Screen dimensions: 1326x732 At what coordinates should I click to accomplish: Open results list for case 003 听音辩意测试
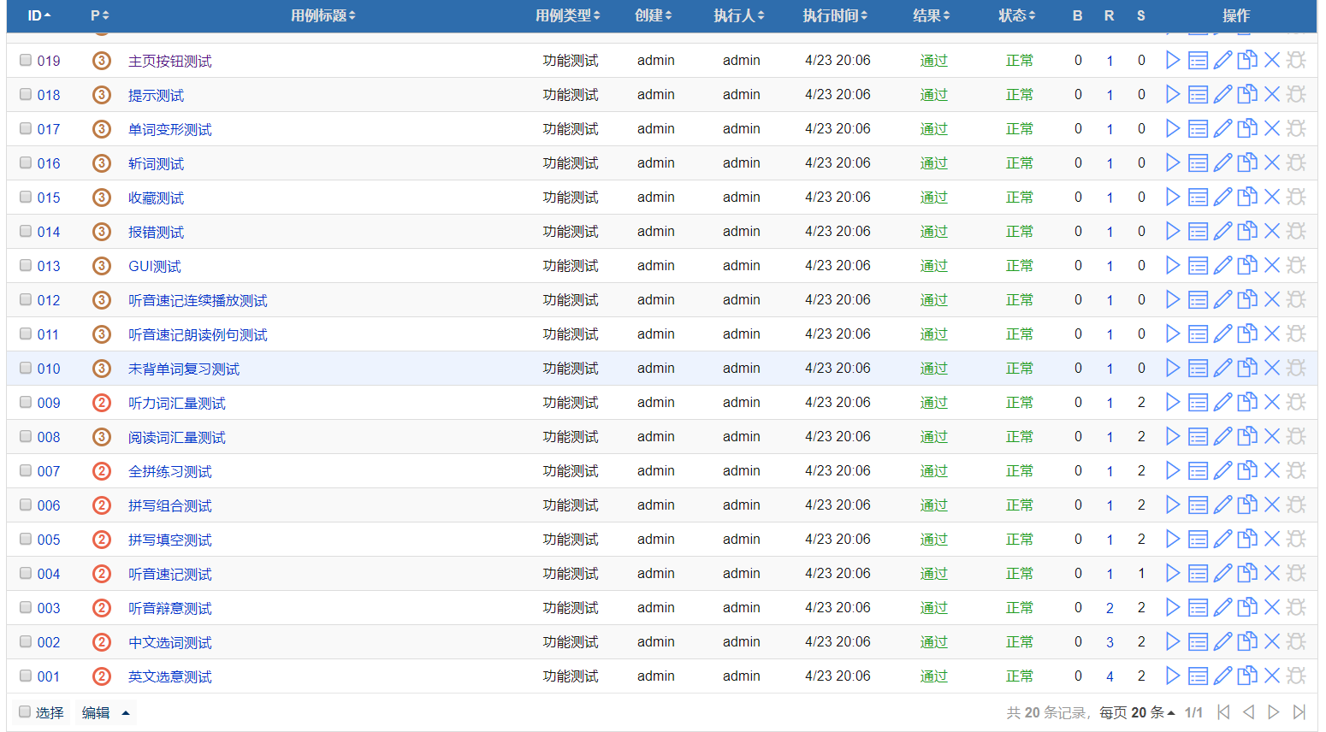click(x=1198, y=607)
